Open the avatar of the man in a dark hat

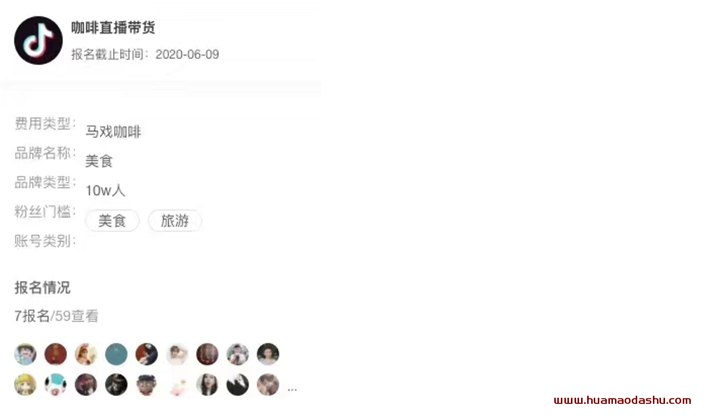click(x=116, y=385)
